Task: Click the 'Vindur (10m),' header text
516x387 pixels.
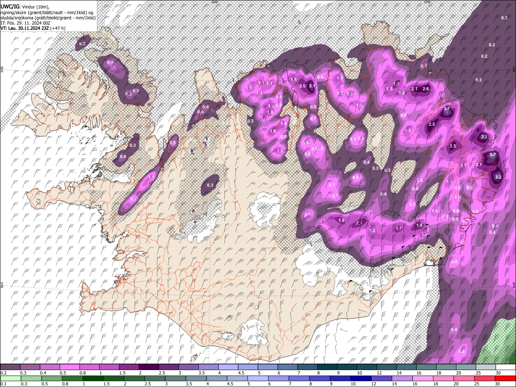Action: click(35, 7)
